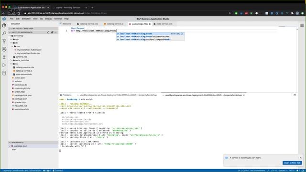Image resolution: width=306 pixels, height=172 pixels.
Task: Open the View menu
Action: tap(35, 19)
